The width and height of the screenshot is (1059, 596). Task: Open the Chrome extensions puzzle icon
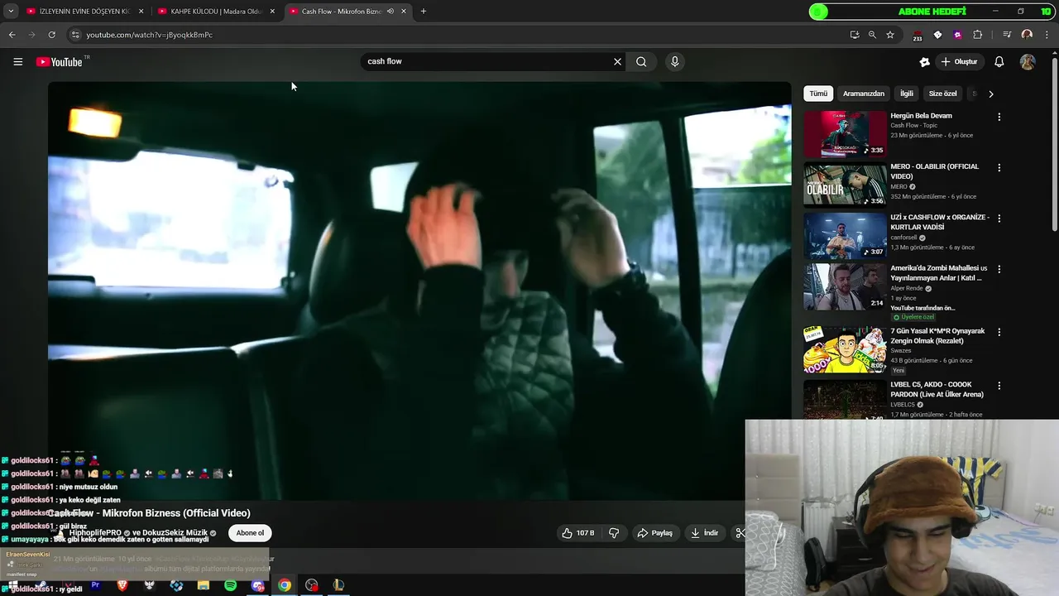pos(978,35)
